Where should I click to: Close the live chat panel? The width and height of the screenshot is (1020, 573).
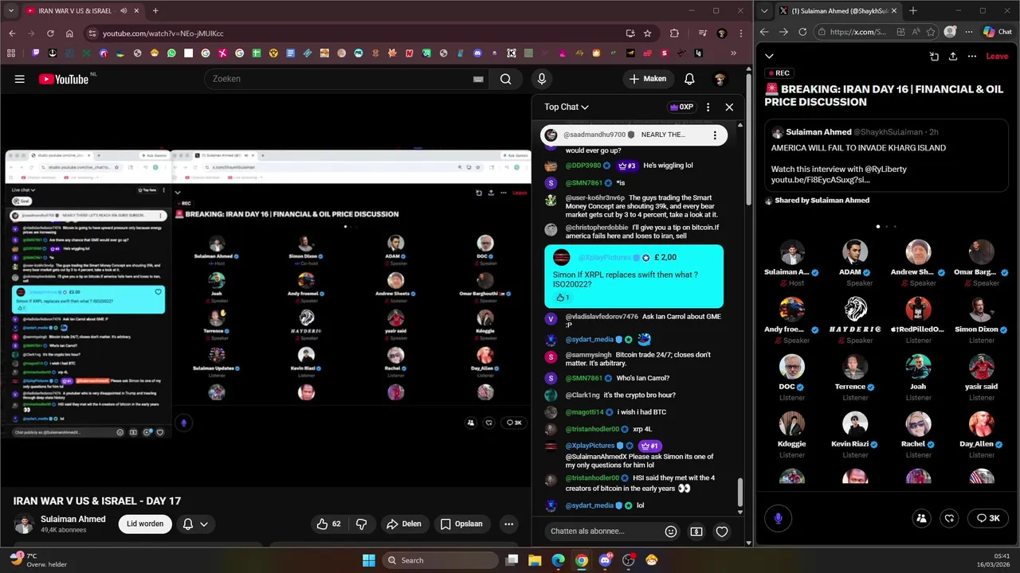pyautogui.click(x=729, y=107)
